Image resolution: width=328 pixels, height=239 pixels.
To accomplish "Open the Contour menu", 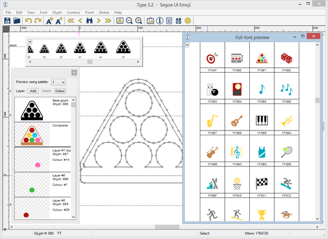I will (73, 13).
